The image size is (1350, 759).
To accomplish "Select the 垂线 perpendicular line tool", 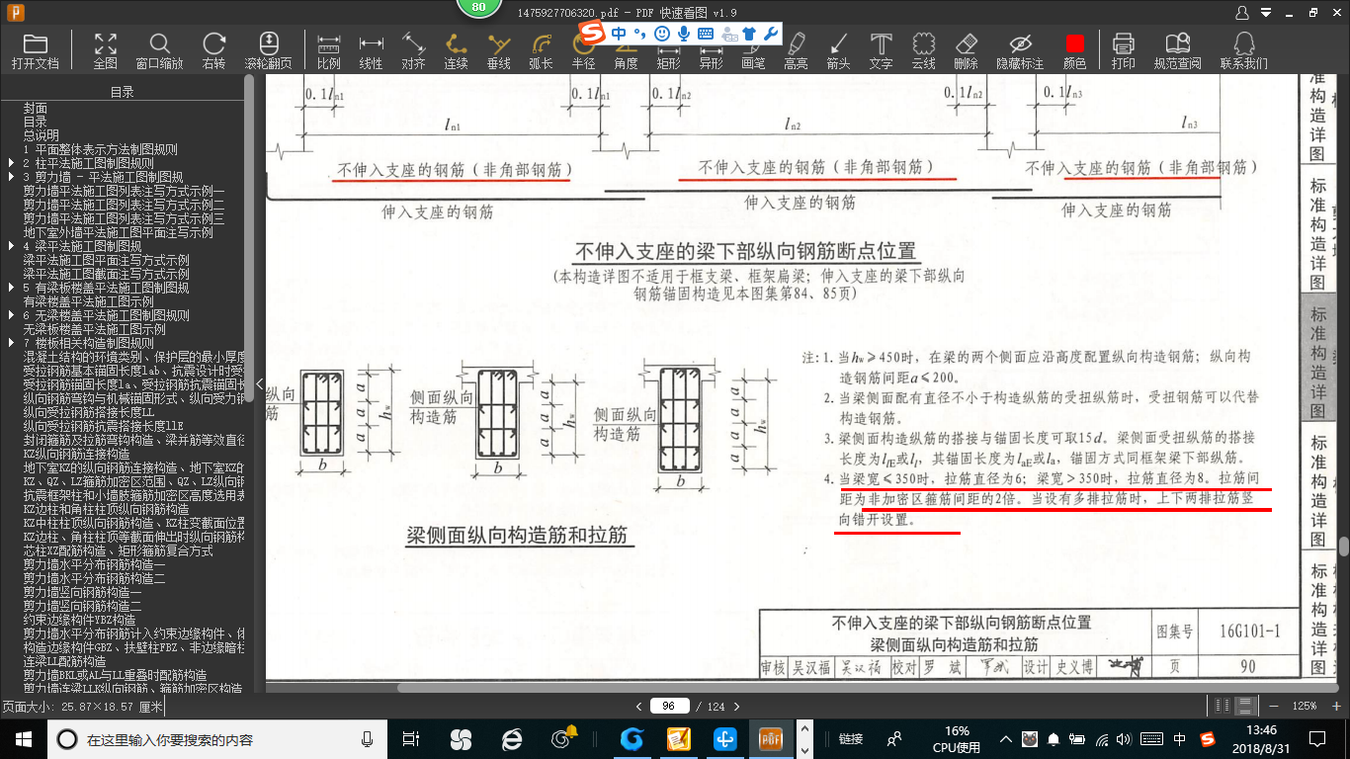I will 499,51.
